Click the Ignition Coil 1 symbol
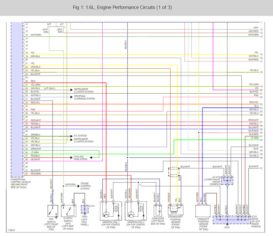 click(111, 211)
